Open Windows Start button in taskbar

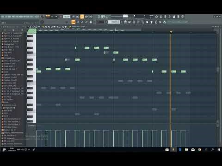click(x=219, y=149)
